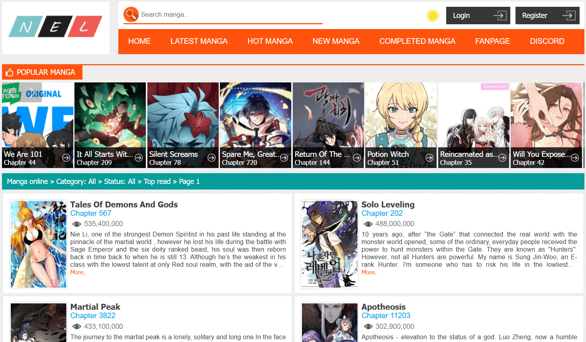Viewport: 586px width, 342px height.
Task: Go to the previous carousel slide arrow
Action: [x=12, y=92]
